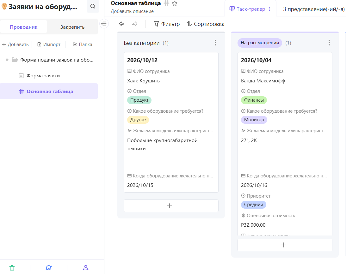Open the search magnifier button
This screenshot has height=274, width=346.
tap(93, 6)
